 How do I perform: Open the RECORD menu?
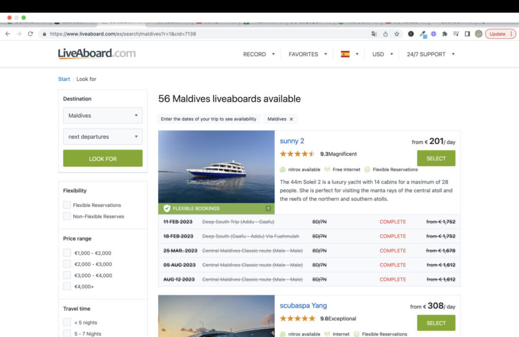click(x=254, y=54)
